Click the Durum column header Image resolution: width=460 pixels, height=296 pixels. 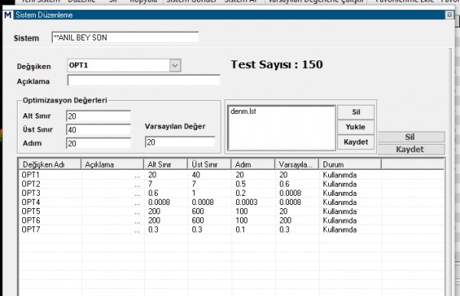tap(350, 164)
